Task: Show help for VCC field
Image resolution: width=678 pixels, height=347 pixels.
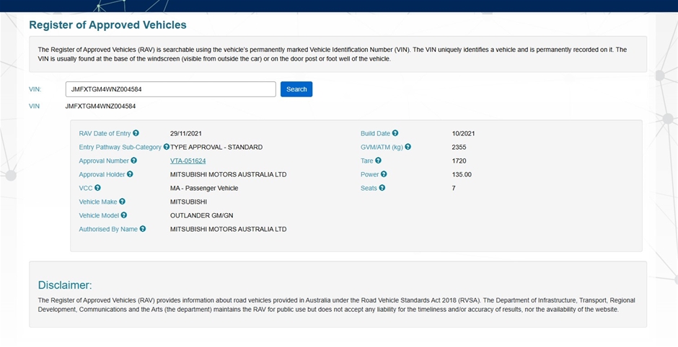Action: pyautogui.click(x=97, y=188)
